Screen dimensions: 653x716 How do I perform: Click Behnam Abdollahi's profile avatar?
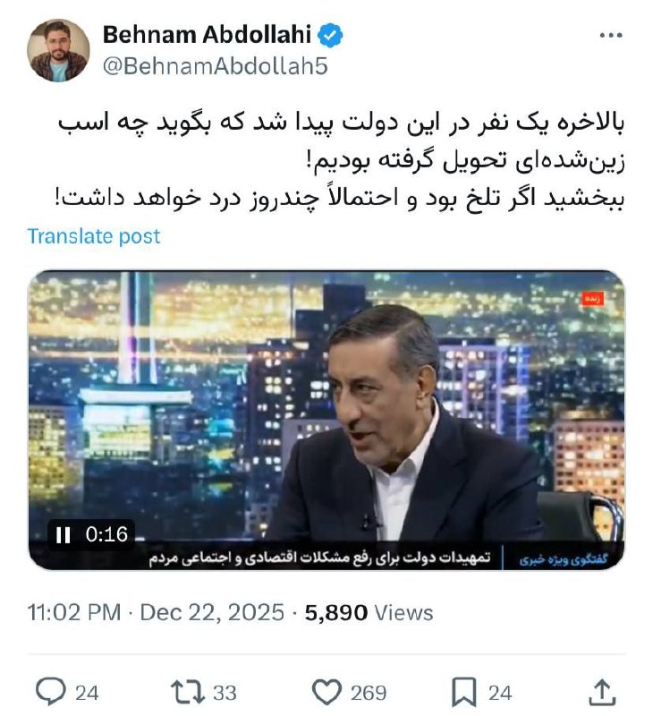[x=58, y=50]
